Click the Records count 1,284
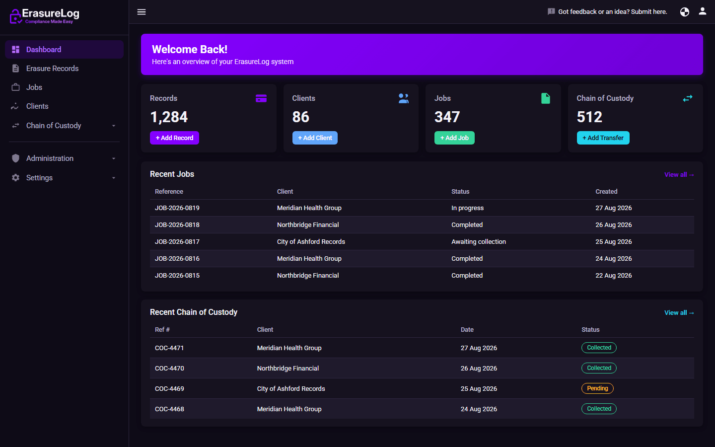The image size is (715, 447). pos(169,117)
